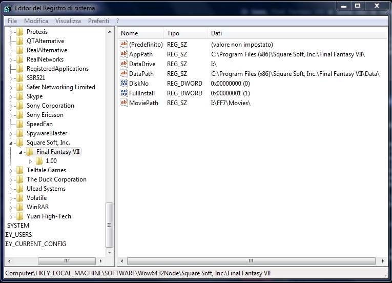Viewport: 392px width, 283px height.
Task: Collapse the Final Fantasy VII key
Action: coord(20,152)
